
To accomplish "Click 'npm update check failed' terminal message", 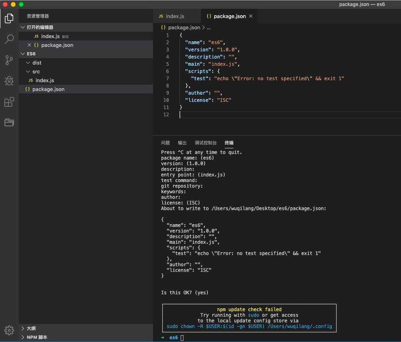I will pos(249,310).
